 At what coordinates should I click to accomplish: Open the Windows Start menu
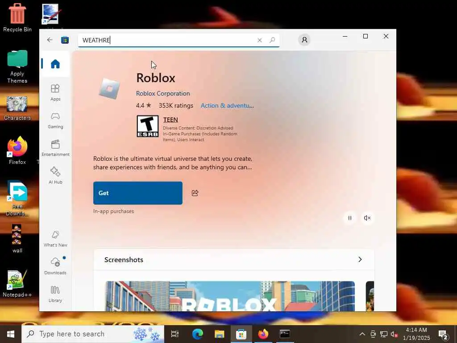click(11, 334)
